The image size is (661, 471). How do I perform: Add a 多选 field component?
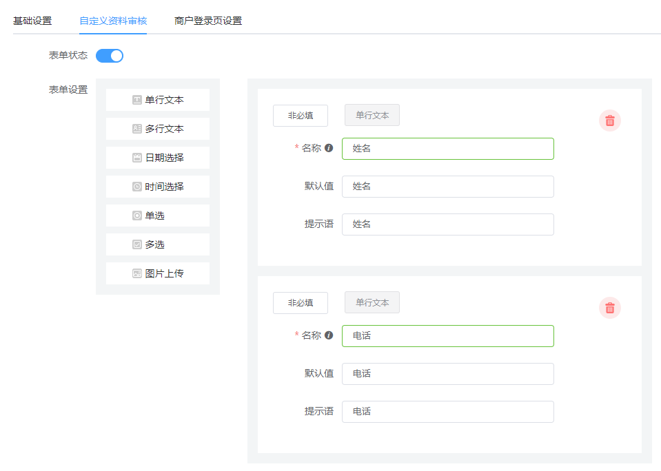(x=158, y=244)
